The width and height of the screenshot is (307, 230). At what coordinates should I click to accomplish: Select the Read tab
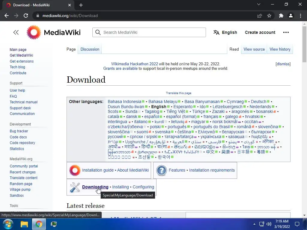pos(234,49)
